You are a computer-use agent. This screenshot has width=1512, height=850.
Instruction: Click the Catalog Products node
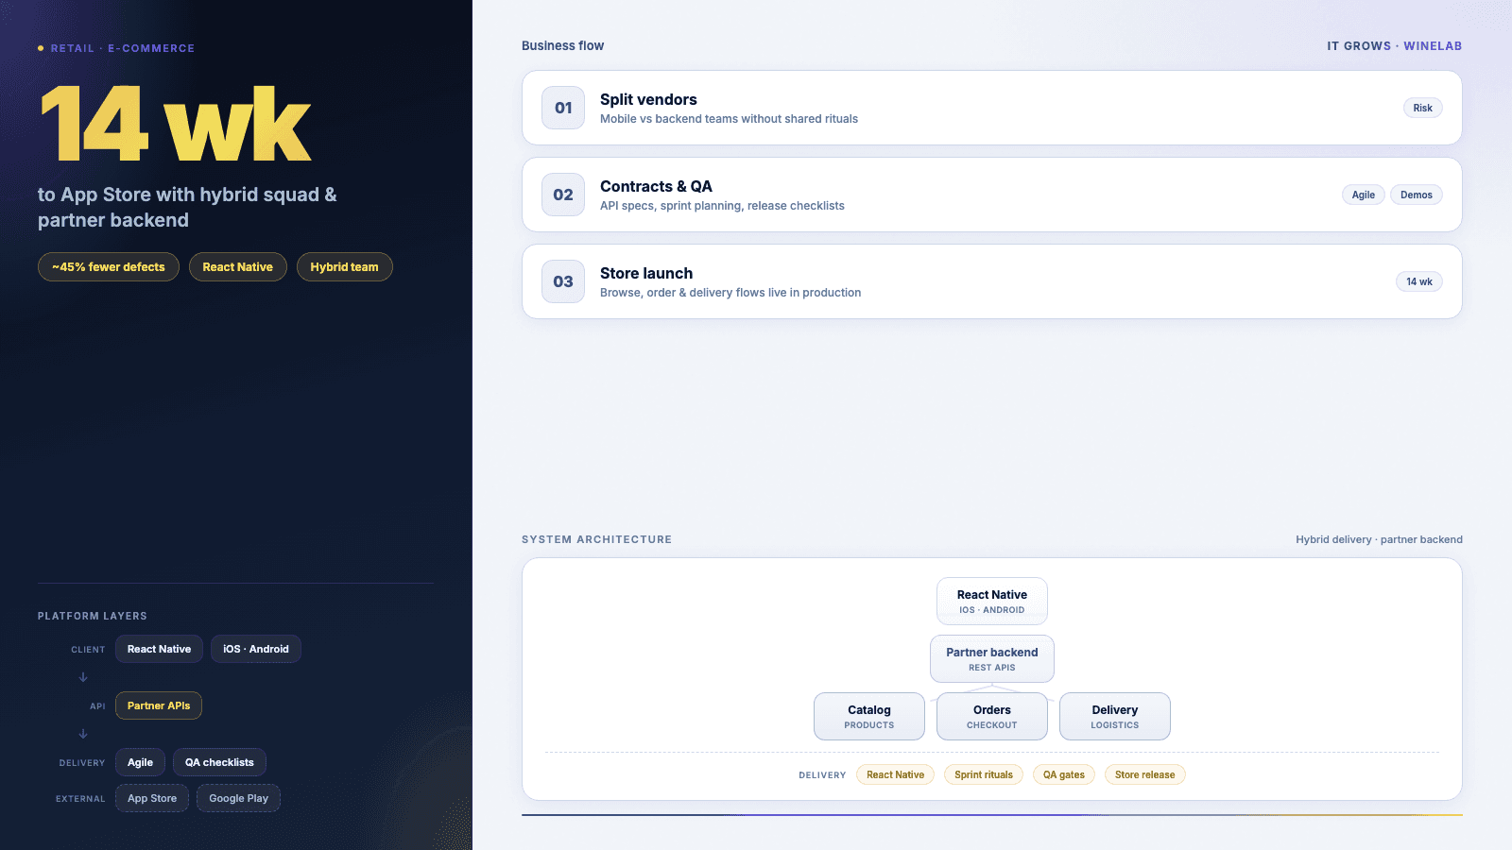click(869, 716)
